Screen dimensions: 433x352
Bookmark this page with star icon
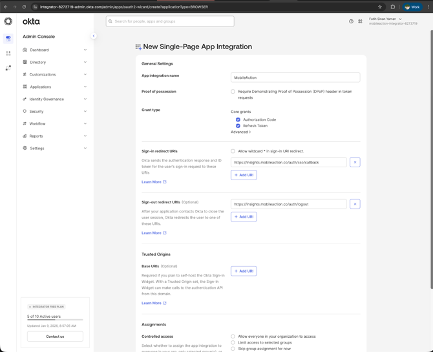click(380, 7)
